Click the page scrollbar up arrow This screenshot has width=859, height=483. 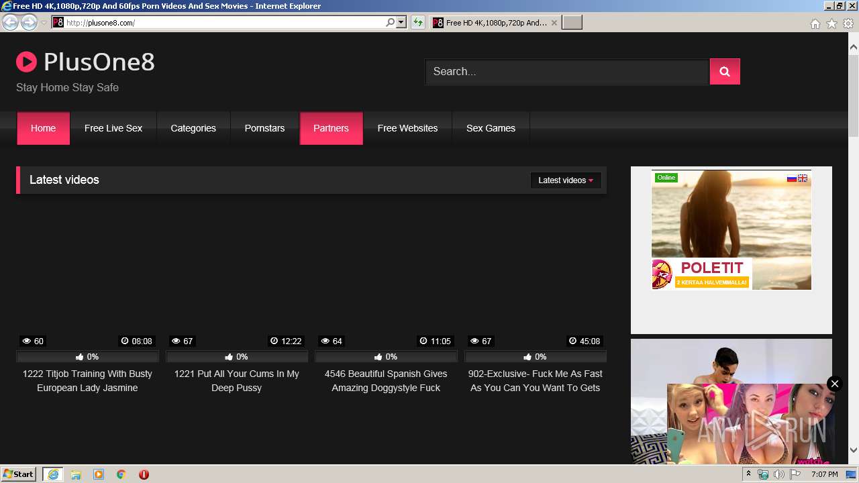point(854,48)
